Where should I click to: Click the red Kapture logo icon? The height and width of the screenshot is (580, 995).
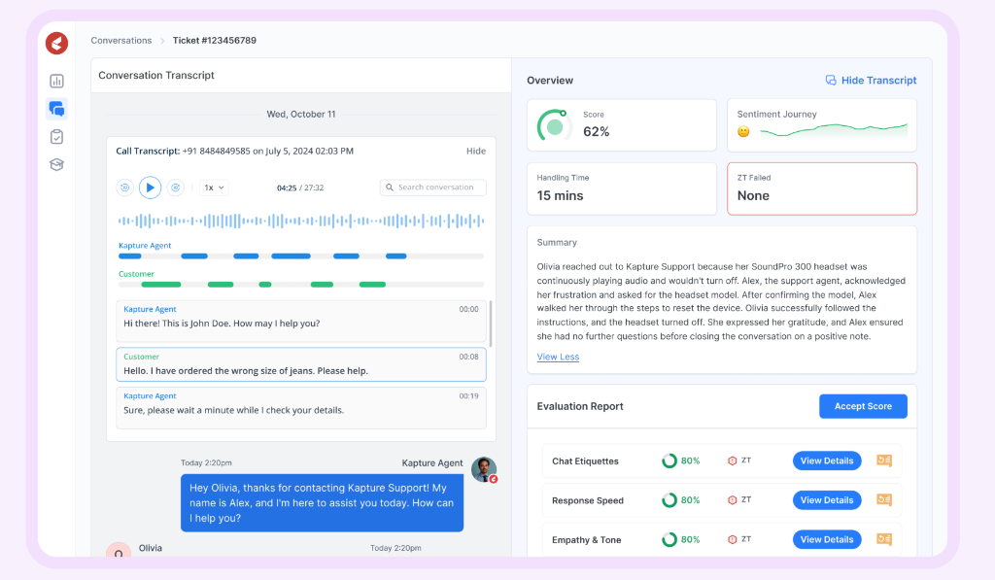(x=56, y=43)
